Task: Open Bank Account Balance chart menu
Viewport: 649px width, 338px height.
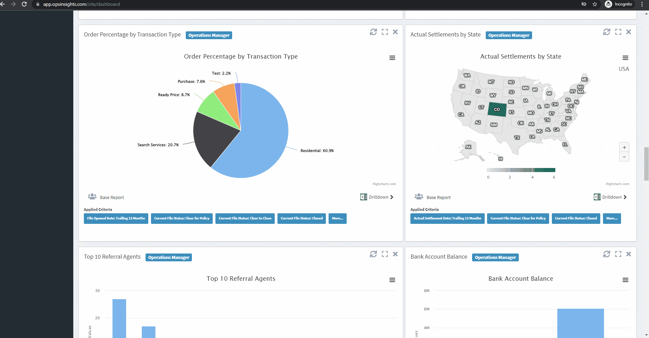Action: point(625,280)
